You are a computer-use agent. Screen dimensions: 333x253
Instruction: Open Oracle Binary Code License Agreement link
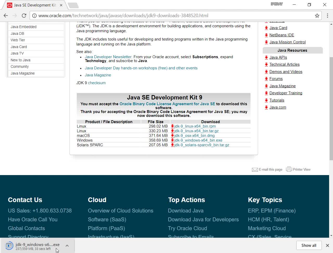coord(167,104)
